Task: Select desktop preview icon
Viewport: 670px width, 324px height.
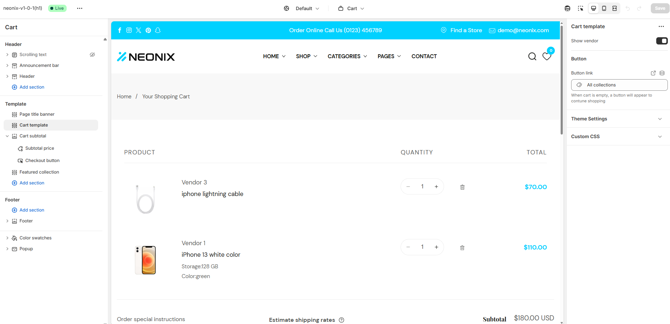Action: click(594, 8)
